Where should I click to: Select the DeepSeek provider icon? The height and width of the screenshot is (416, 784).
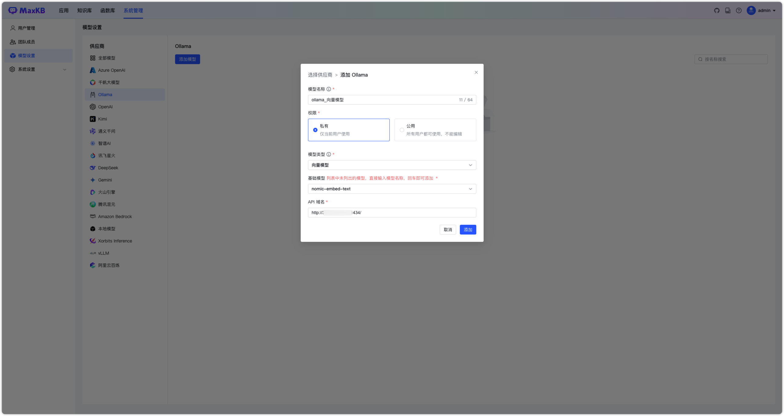93,168
